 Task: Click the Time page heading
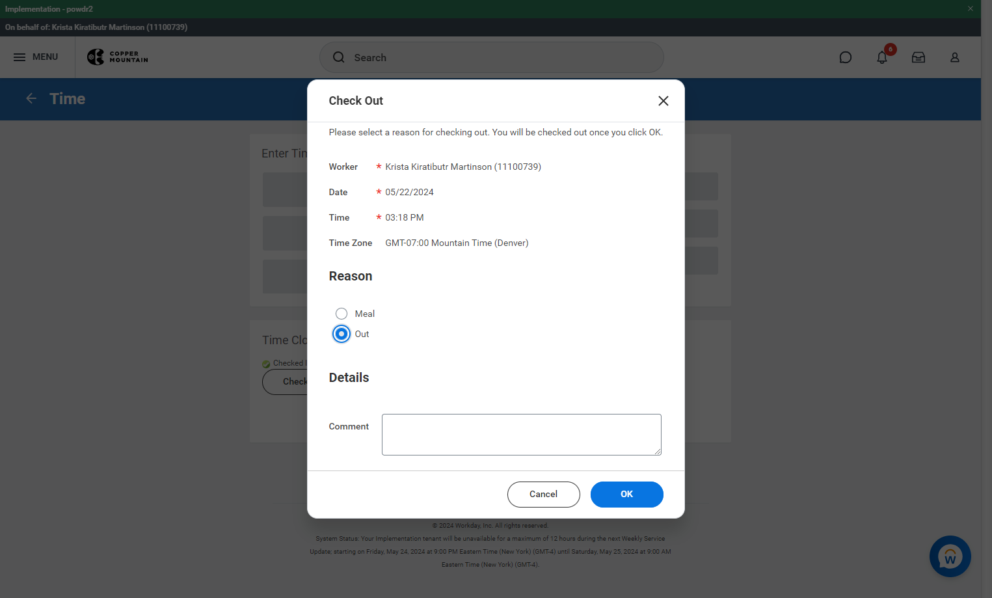pos(68,99)
